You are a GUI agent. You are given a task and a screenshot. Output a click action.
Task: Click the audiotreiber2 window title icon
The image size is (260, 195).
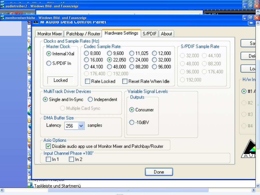point(2,6)
